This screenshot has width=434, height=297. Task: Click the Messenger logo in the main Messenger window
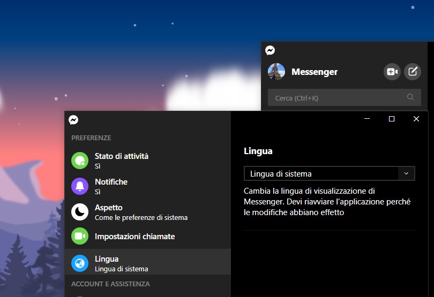(x=270, y=50)
